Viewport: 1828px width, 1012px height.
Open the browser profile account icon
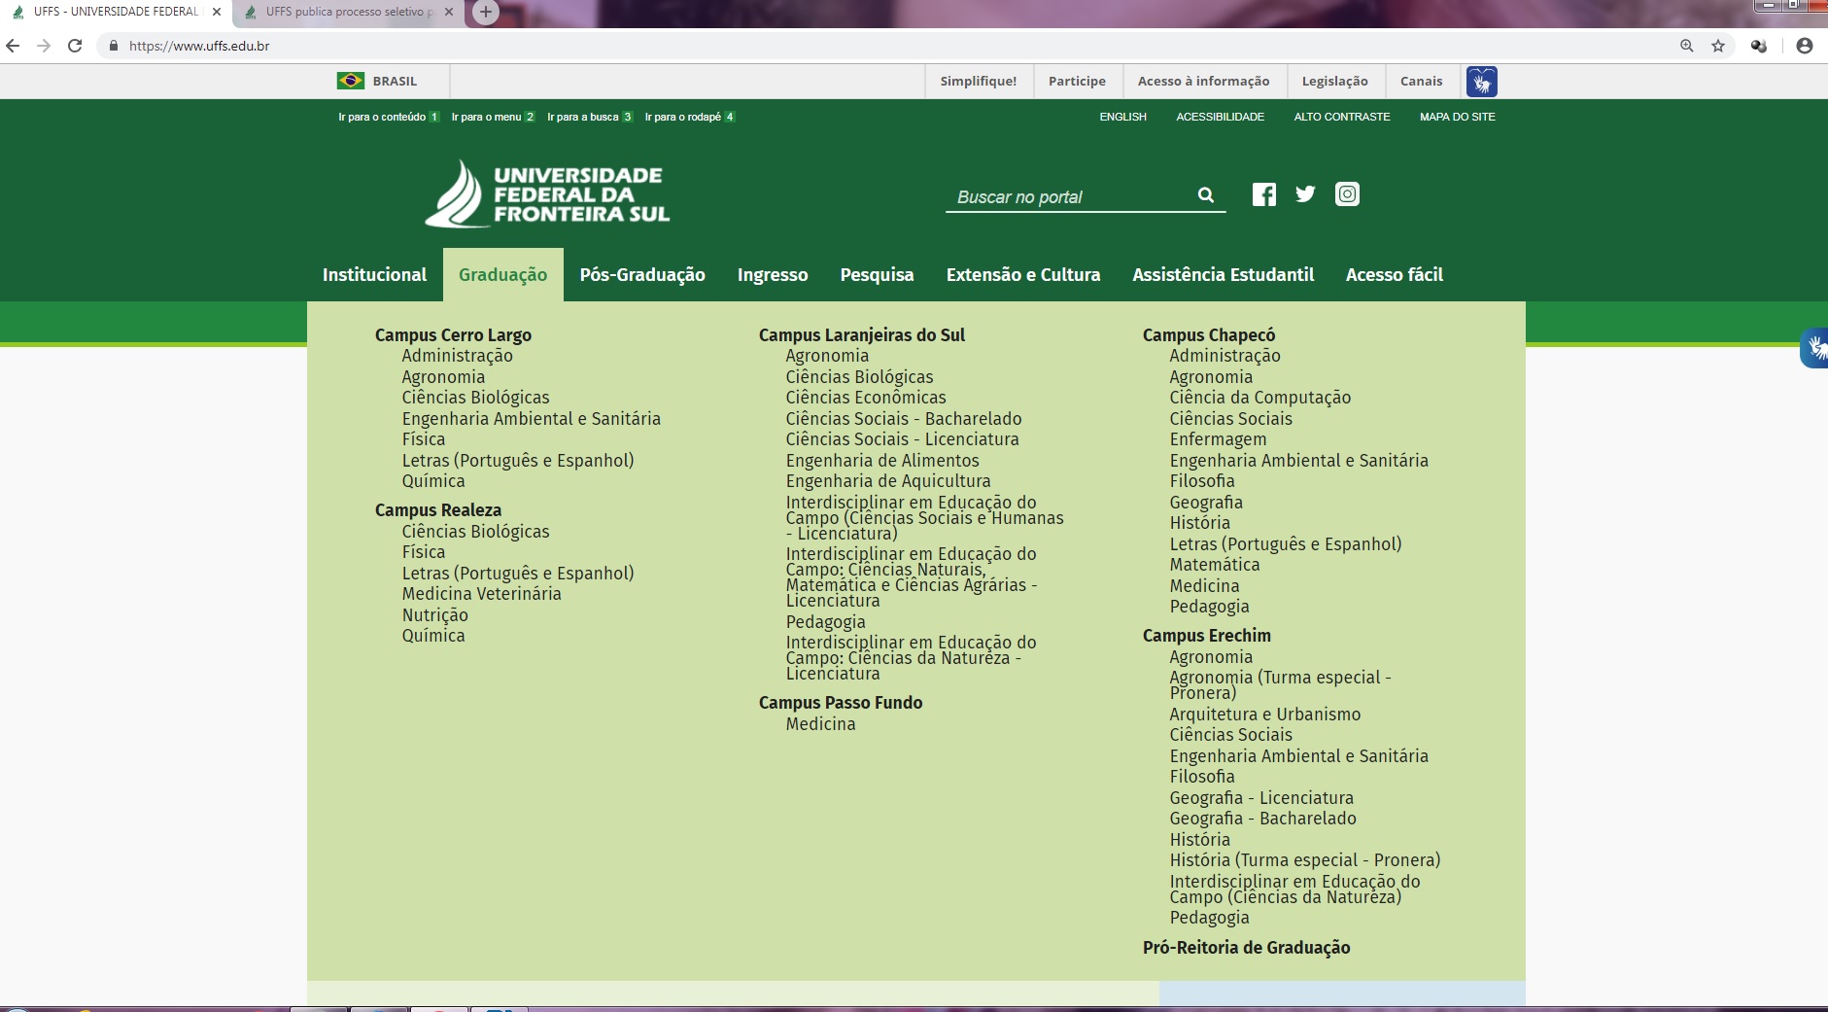pos(1805,46)
